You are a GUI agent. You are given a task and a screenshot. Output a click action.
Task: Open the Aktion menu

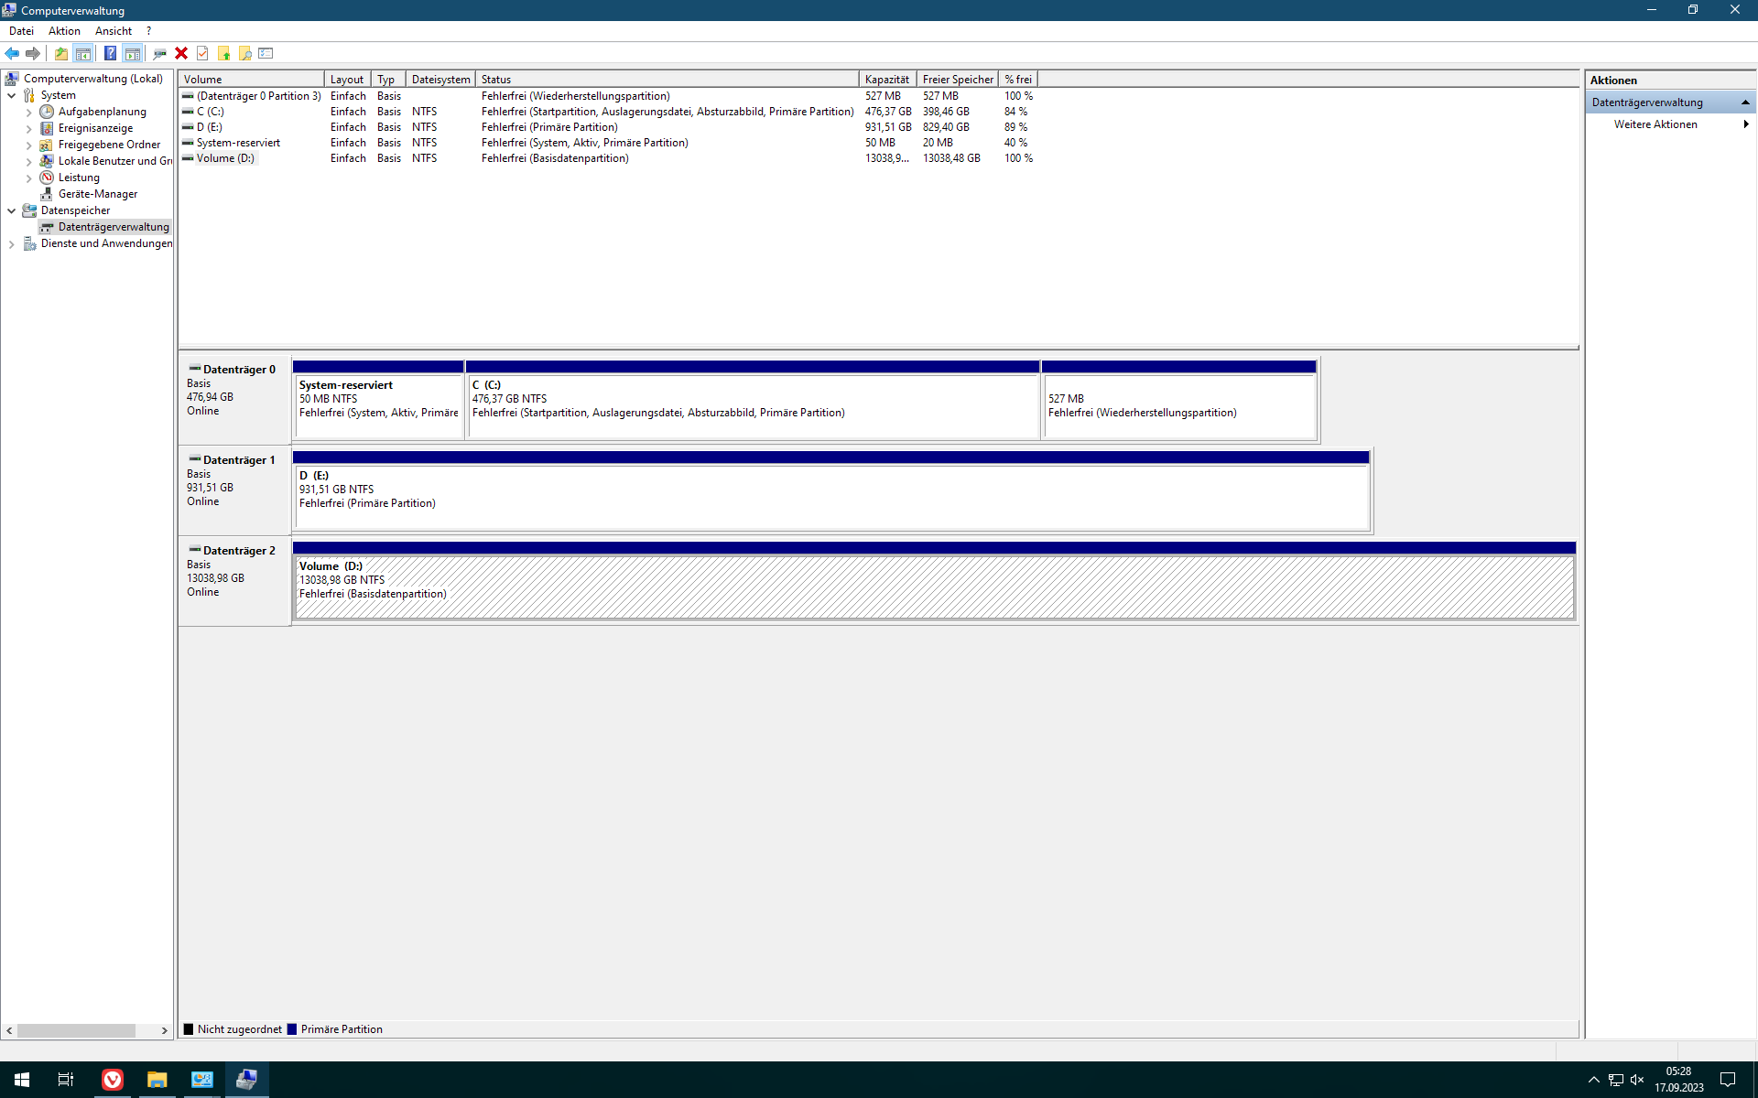pyautogui.click(x=64, y=31)
